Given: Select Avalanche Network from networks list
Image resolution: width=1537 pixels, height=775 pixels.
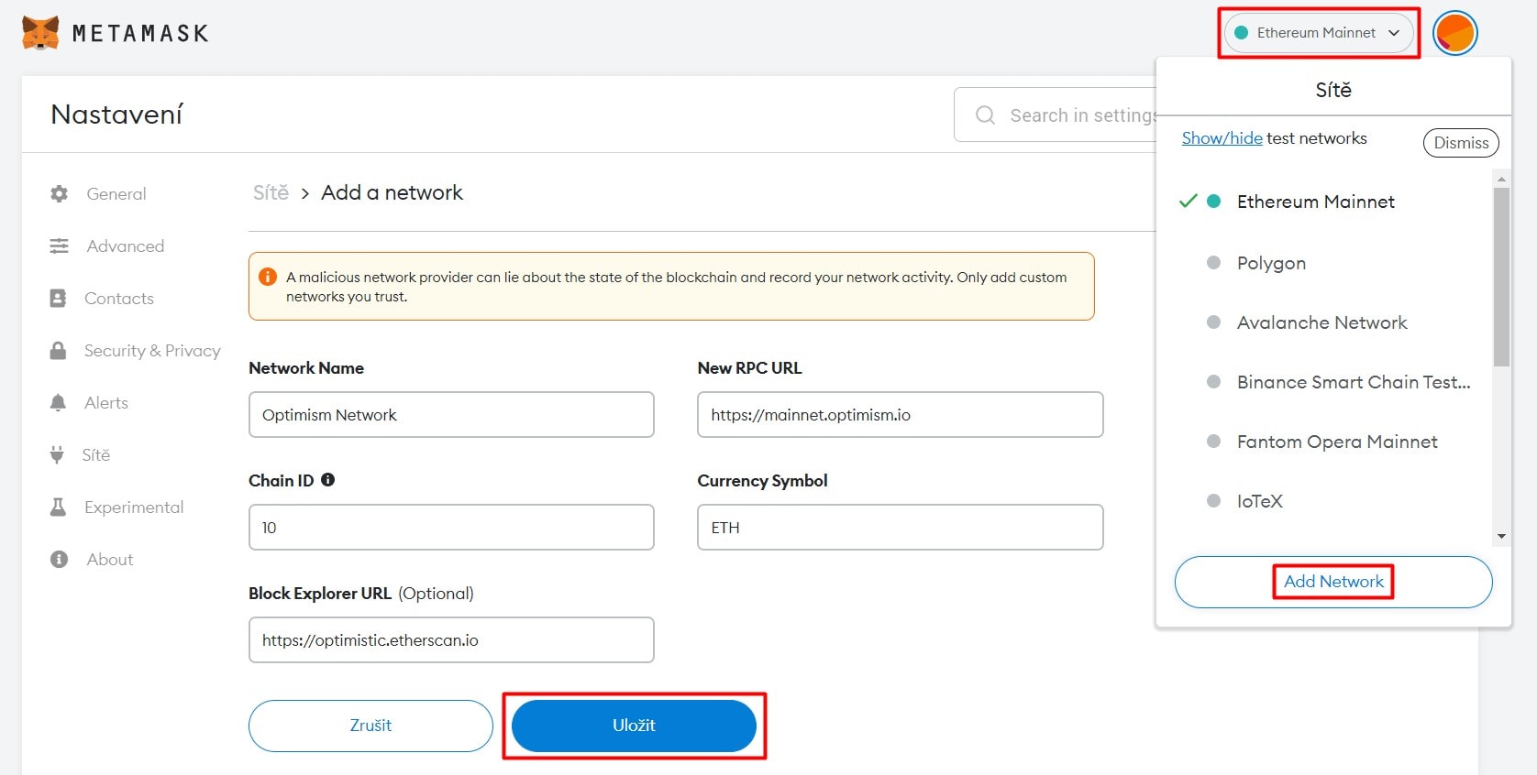Looking at the screenshot, I should click(x=1321, y=322).
